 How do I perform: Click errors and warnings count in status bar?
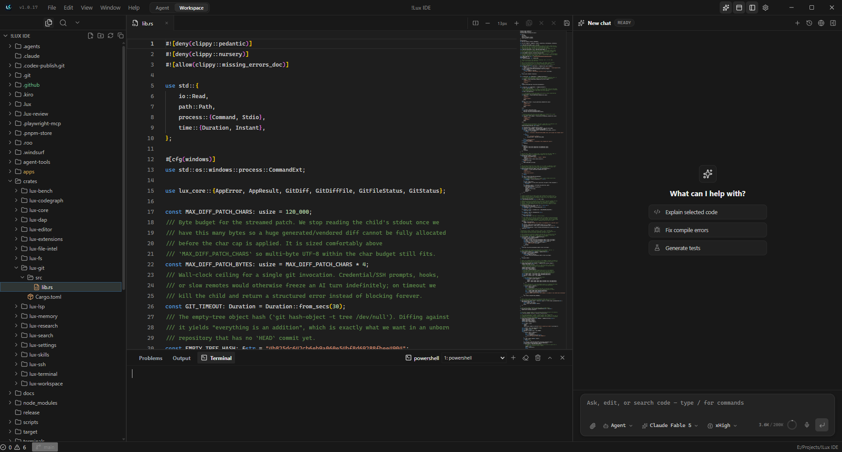14,447
